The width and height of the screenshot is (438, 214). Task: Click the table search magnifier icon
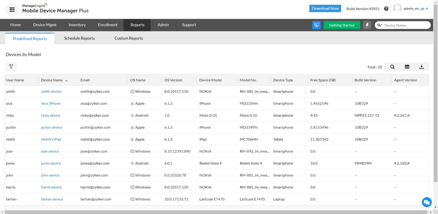pyautogui.click(x=392, y=67)
